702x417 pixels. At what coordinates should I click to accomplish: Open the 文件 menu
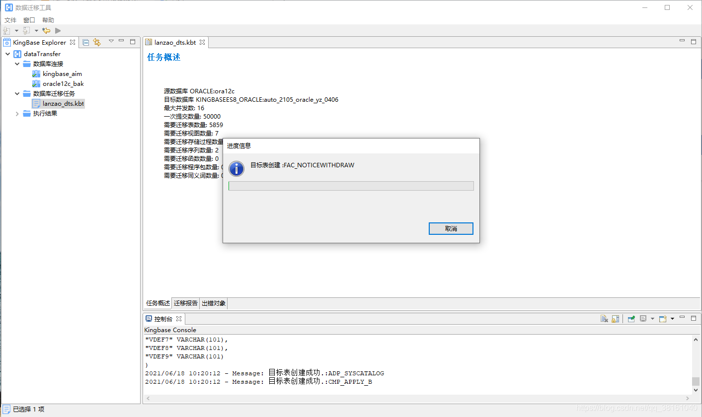10,20
